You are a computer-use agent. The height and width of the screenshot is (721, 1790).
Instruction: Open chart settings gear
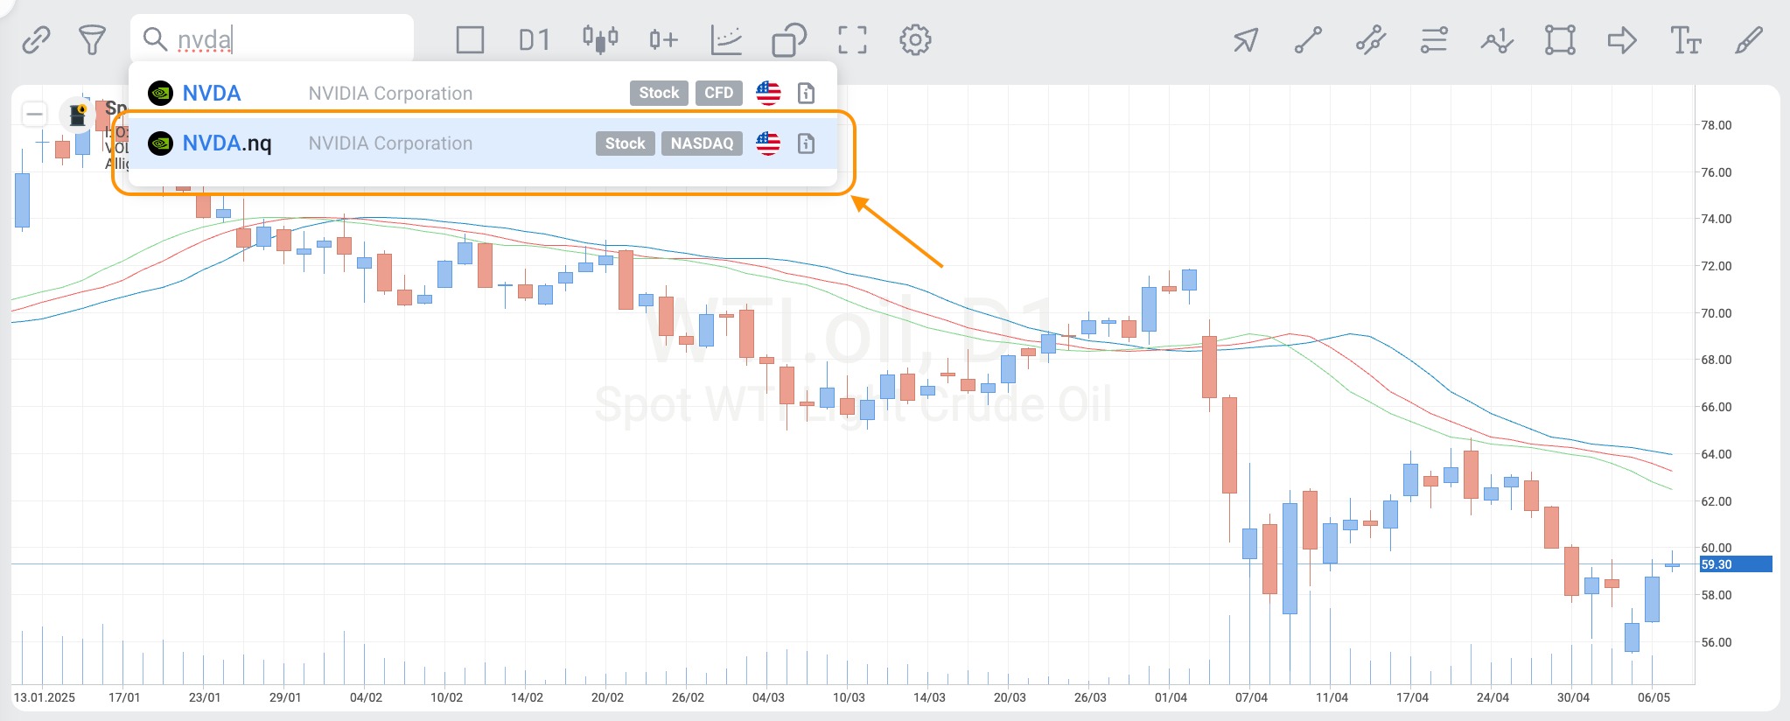pos(915,39)
